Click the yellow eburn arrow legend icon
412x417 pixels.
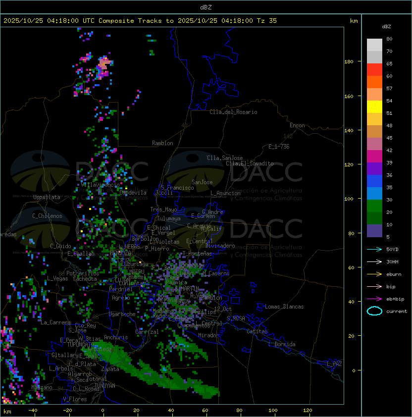click(x=374, y=274)
